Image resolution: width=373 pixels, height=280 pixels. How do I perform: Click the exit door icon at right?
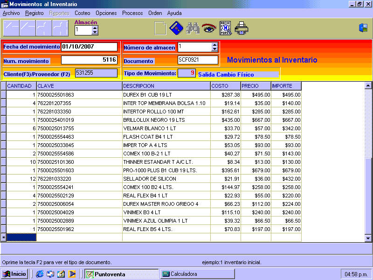[363, 28]
